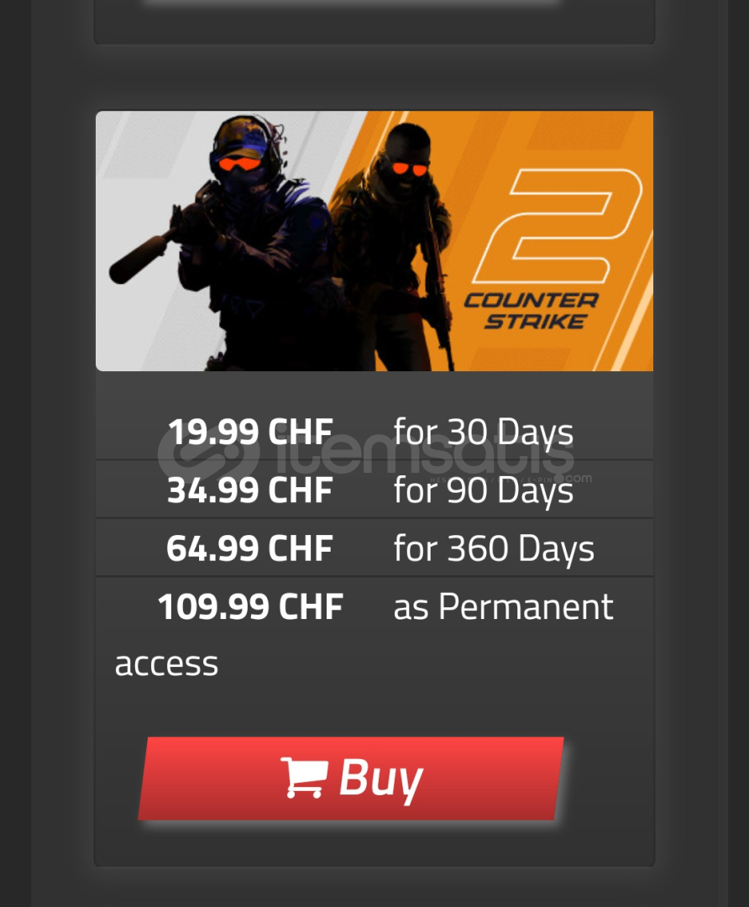
Task: Click the shopping cart icon on Buy button
Action: point(304,778)
